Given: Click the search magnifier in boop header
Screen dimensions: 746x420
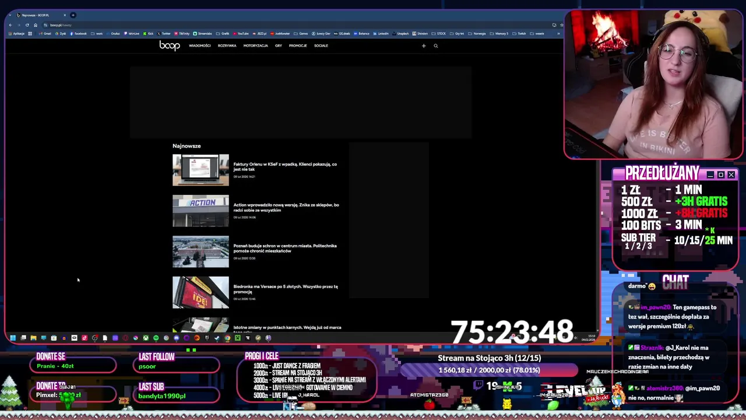Looking at the screenshot, I should point(435,45).
